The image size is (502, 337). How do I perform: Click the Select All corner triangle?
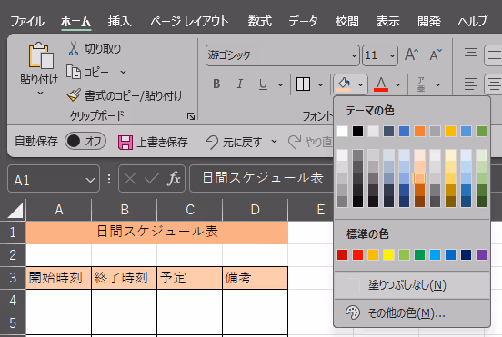coord(15,211)
